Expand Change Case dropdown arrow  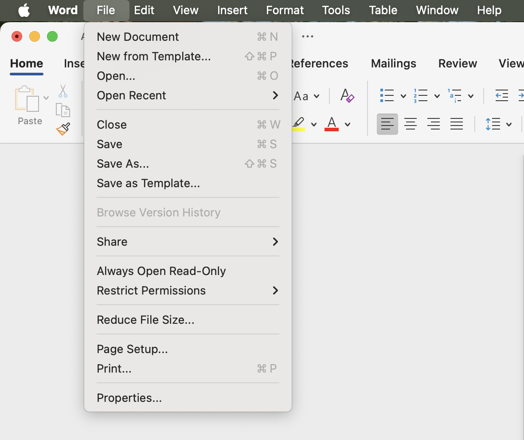pyautogui.click(x=317, y=96)
